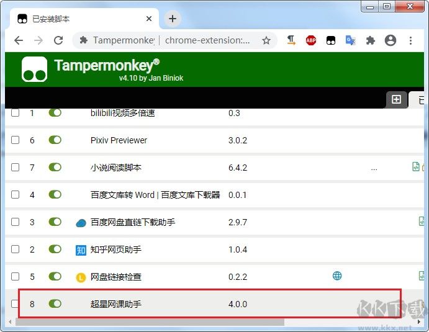Click version 2.9.7 of 百度网盘直链下载助手

coord(238,222)
